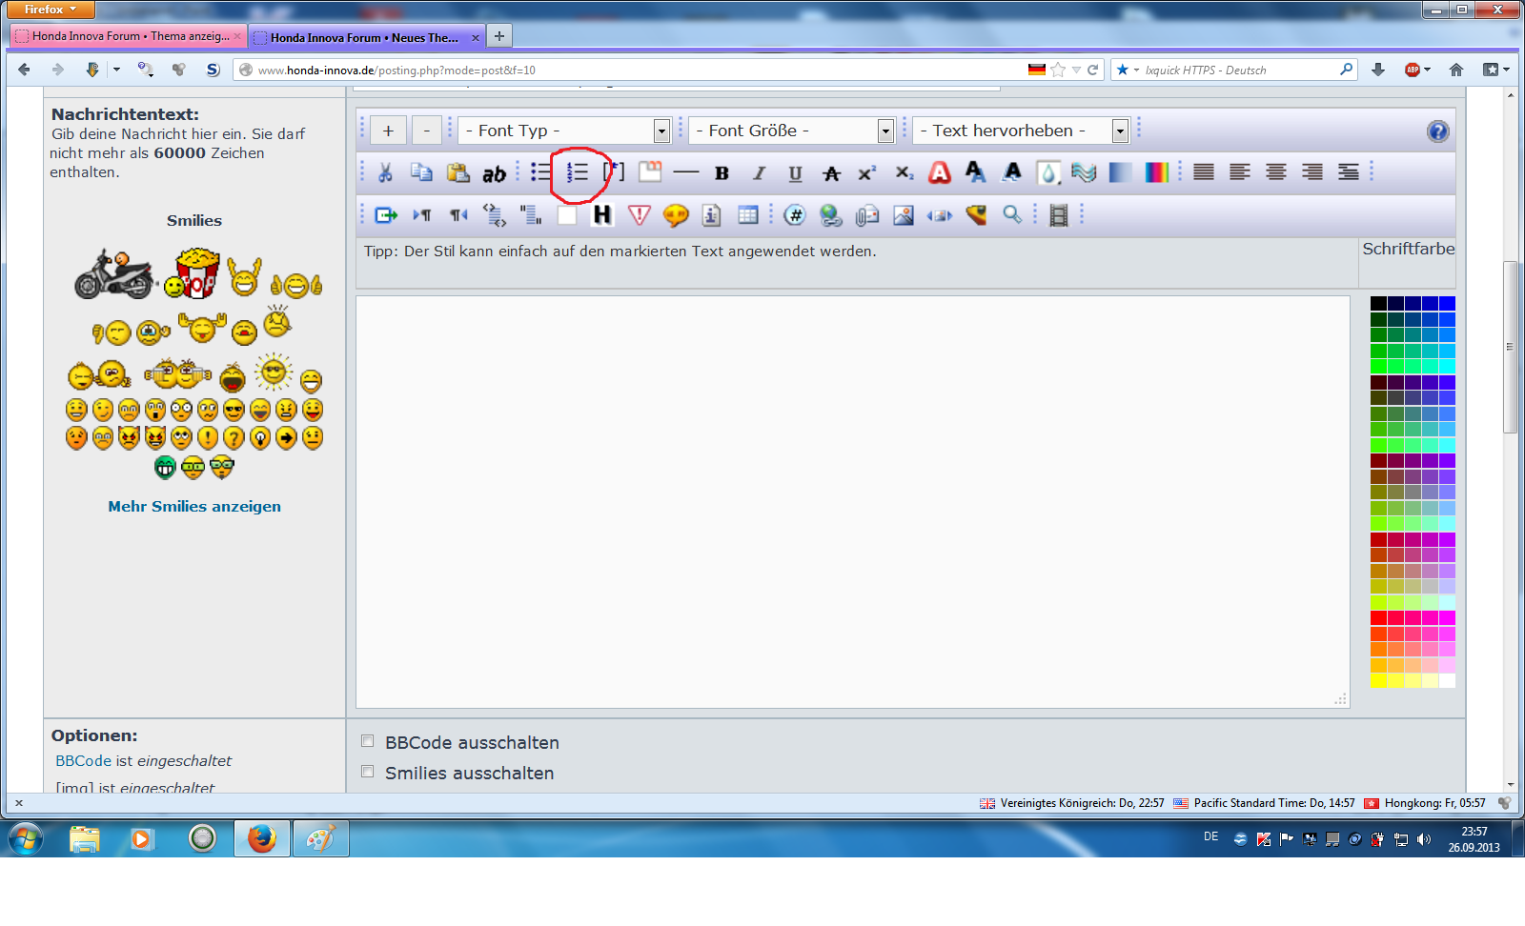Switch to the 'Thema anzeigen' browser tab
Image resolution: width=1525 pixels, height=926 pixels.
130,36
